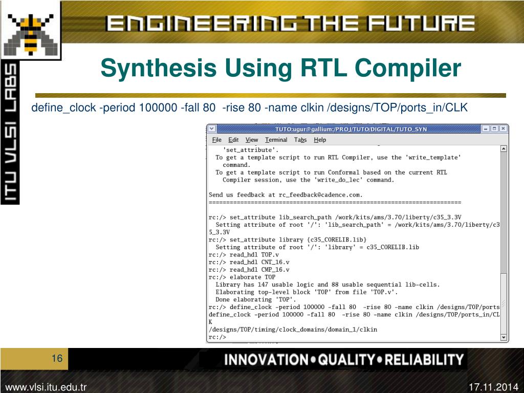The image size is (524, 393).
Task: Click the slide number 16
Action: pyautogui.click(x=57, y=359)
